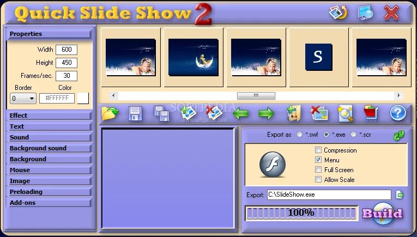Click the green link icon beside export options

click(x=398, y=135)
